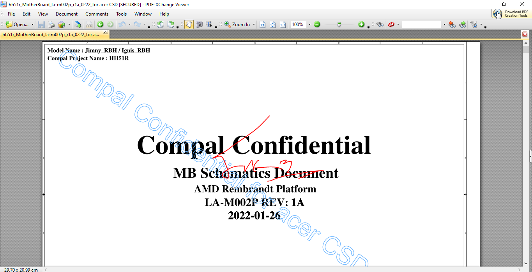Screen dimensions: 532x272
Task: Click the search text input box
Action: click(422, 25)
